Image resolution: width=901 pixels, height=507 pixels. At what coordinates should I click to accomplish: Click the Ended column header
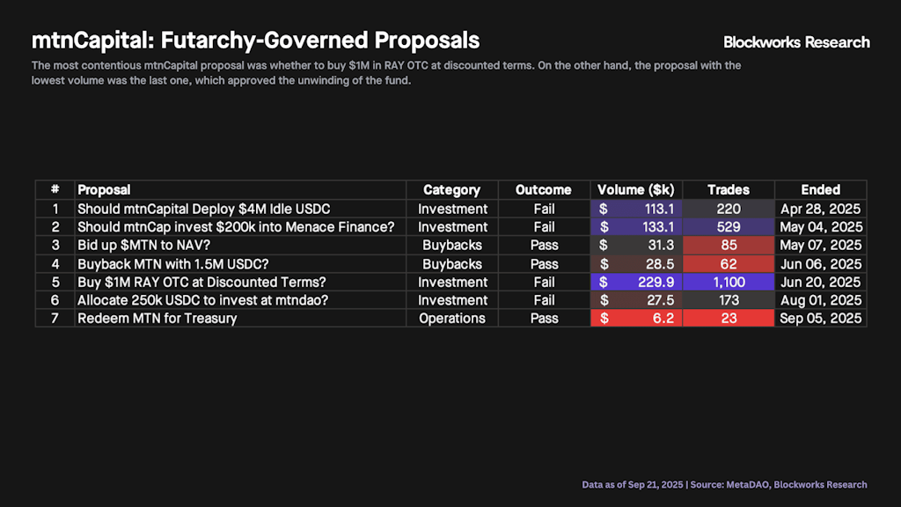point(820,189)
